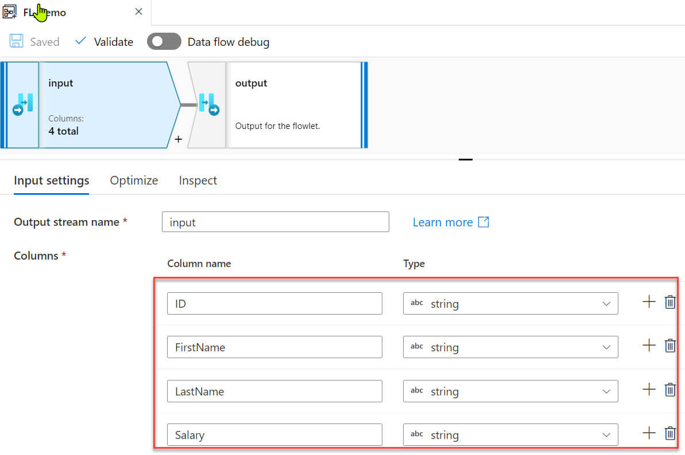Viewport: 685px width, 455px height.
Task: Add a column after the ID row
Action: coord(649,302)
